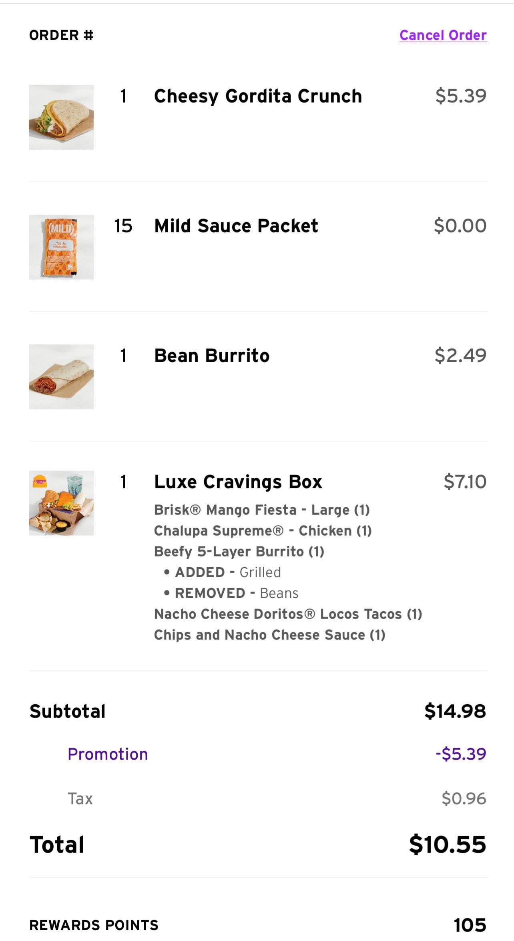The image size is (514, 941).
Task: Select the Mild Sauce Packet title
Action: [x=236, y=226]
